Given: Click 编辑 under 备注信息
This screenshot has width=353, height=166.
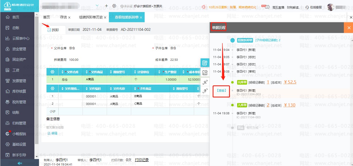Looking at the screenshot, I should pyautogui.click(x=52, y=133).
